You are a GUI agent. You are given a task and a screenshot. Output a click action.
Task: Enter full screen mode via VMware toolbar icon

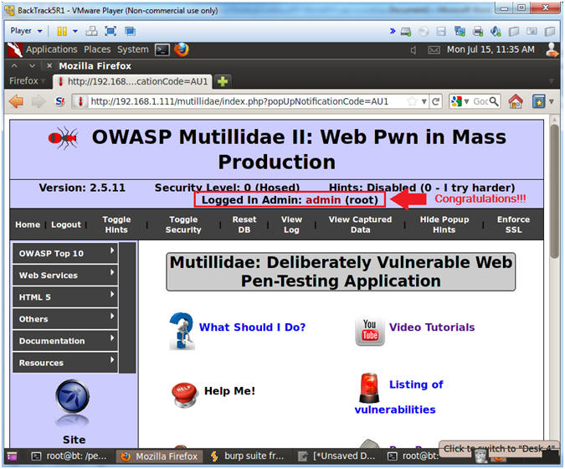110,31
